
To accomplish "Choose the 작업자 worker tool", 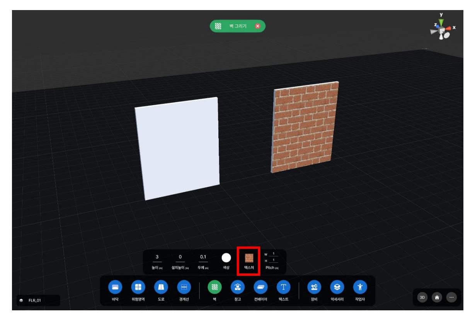I will (359, 287).
